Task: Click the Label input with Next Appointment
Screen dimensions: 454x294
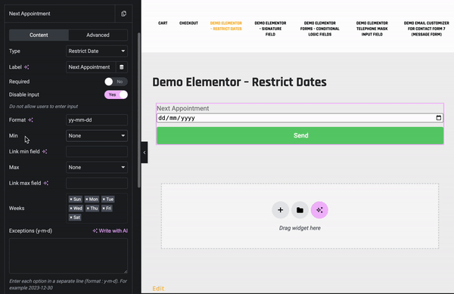Action: [91, 67]
